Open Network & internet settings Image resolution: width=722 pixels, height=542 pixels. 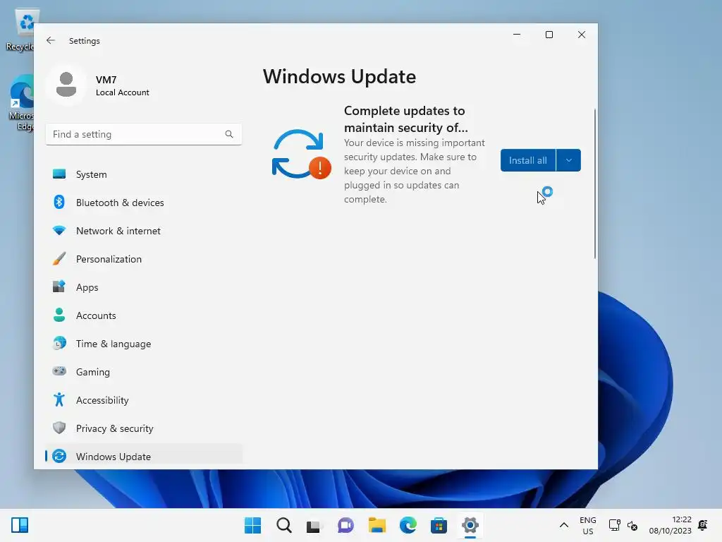(144, 231)
